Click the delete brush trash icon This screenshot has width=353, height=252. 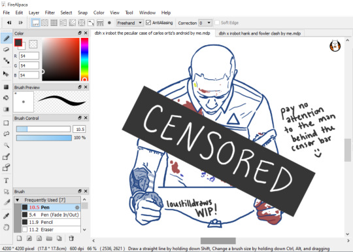click(71, 238)
